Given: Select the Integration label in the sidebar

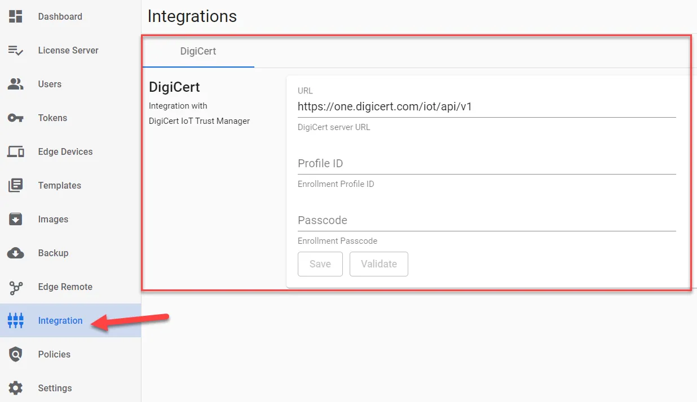Looking at the screenshot, I should pos(60,320).
